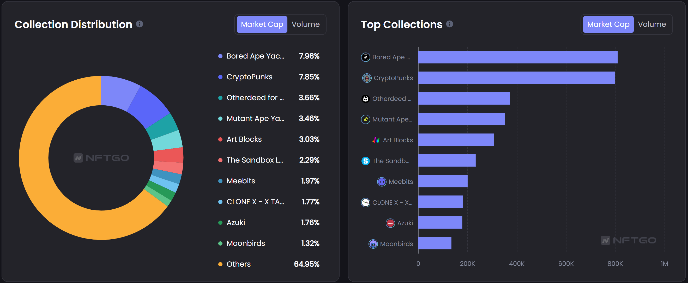Switch Collection Distribution to Volume tab
Viewport: 688px width, 283px height.
click(x=305, y=24)
